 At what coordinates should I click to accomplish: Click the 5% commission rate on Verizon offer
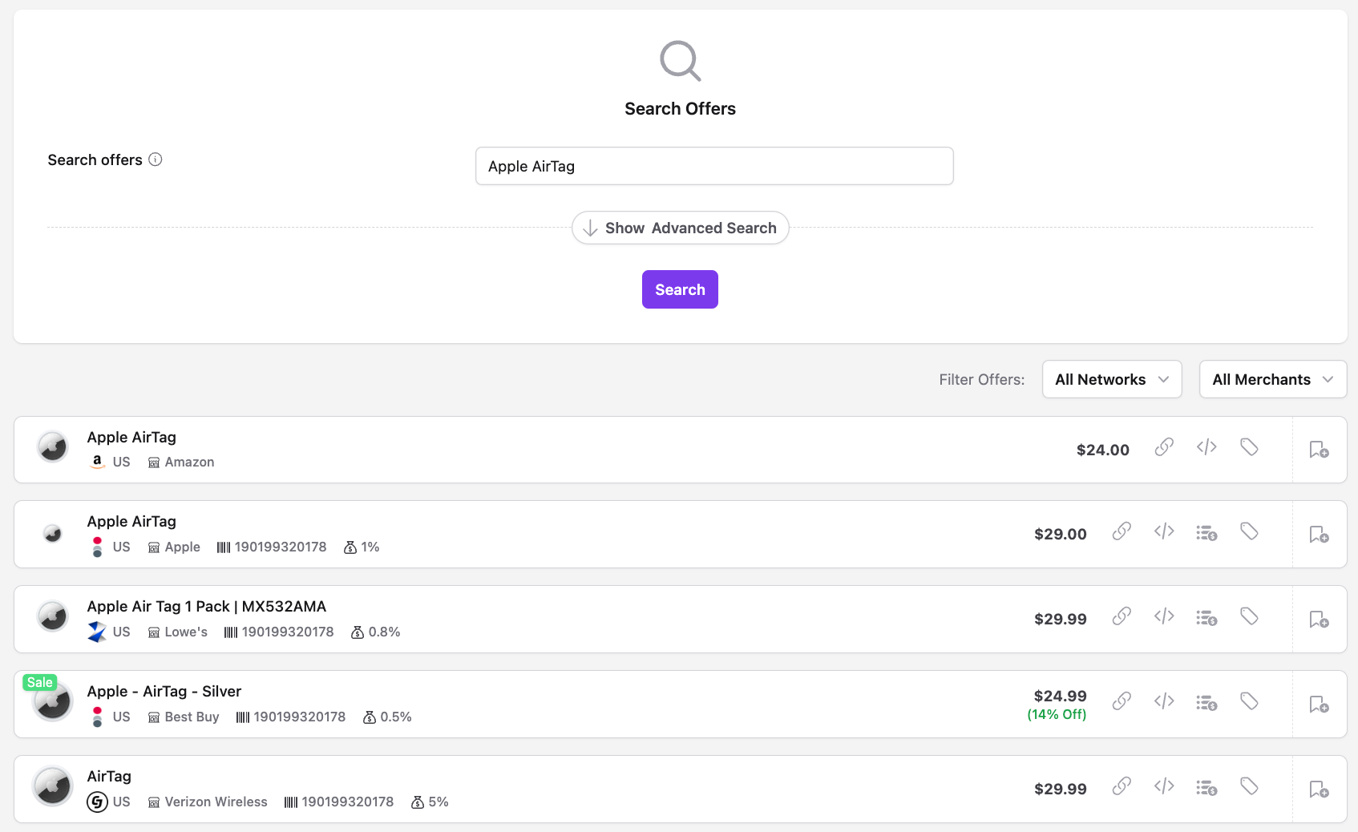coord(439,802)
